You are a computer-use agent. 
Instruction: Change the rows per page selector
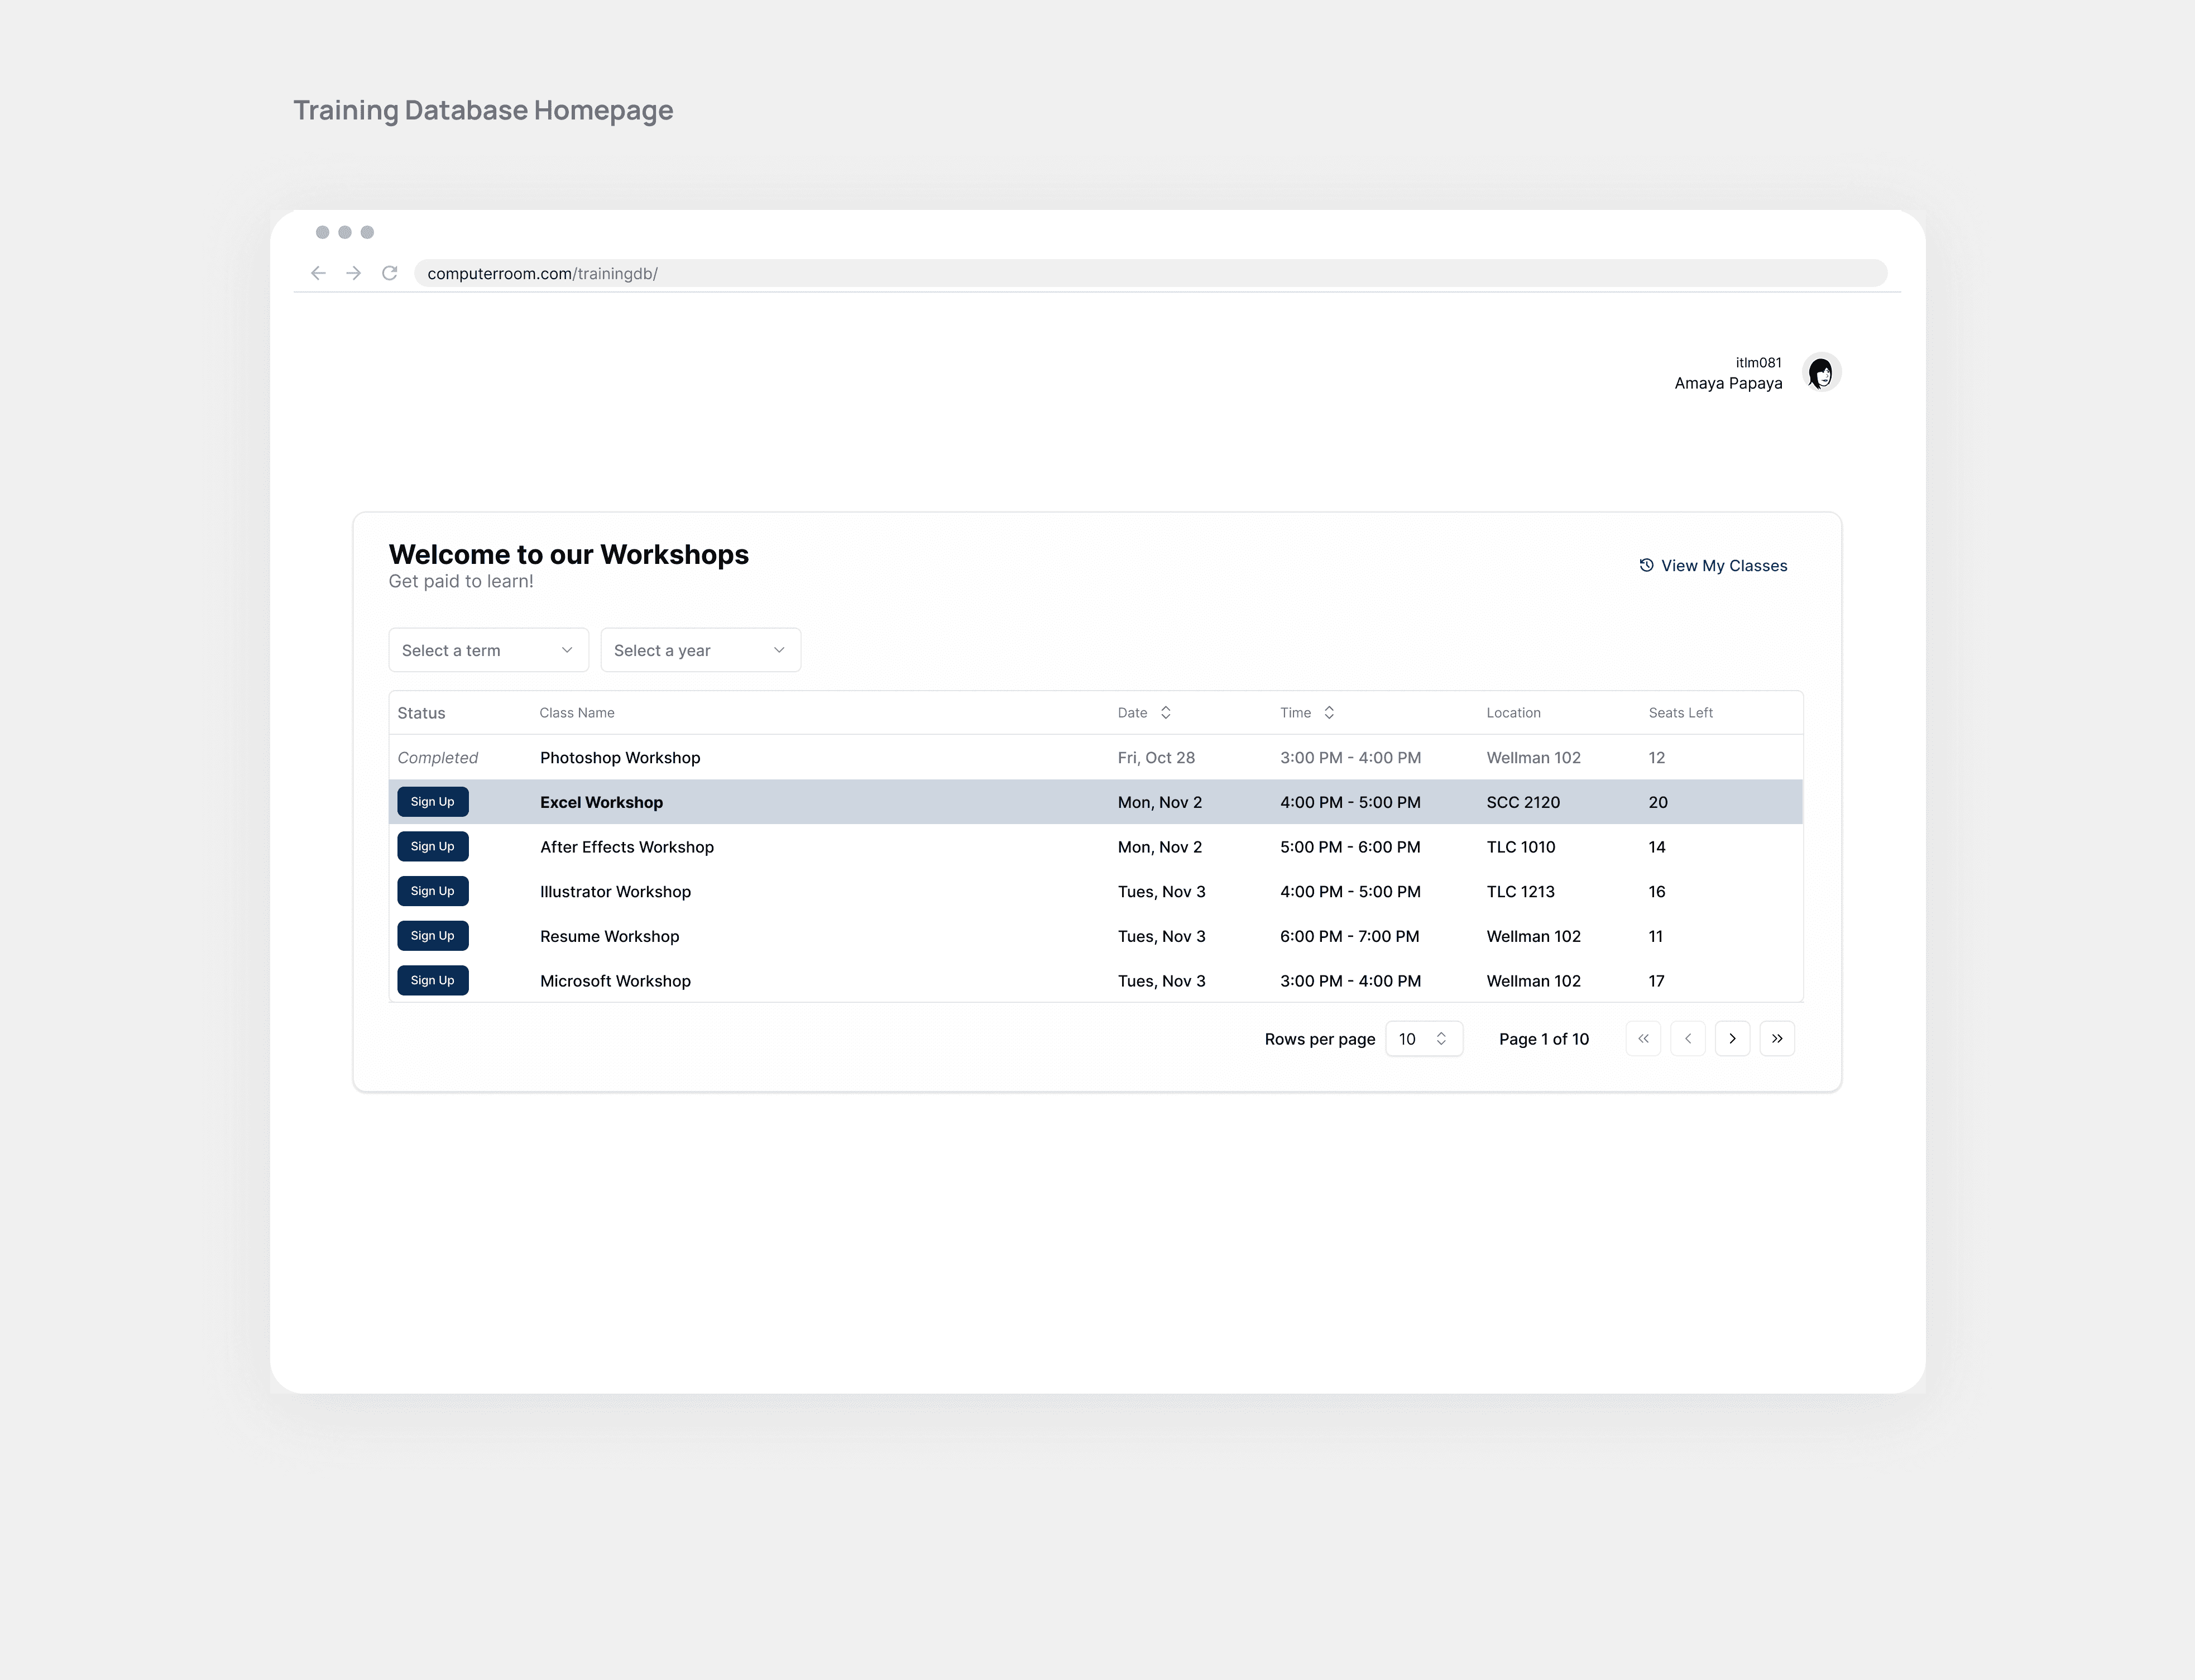pos(1423,1039)
